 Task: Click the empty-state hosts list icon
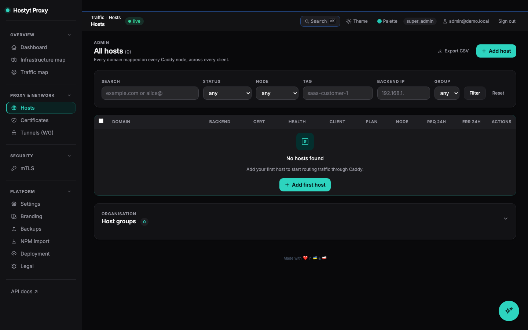(x=305, y=142)
